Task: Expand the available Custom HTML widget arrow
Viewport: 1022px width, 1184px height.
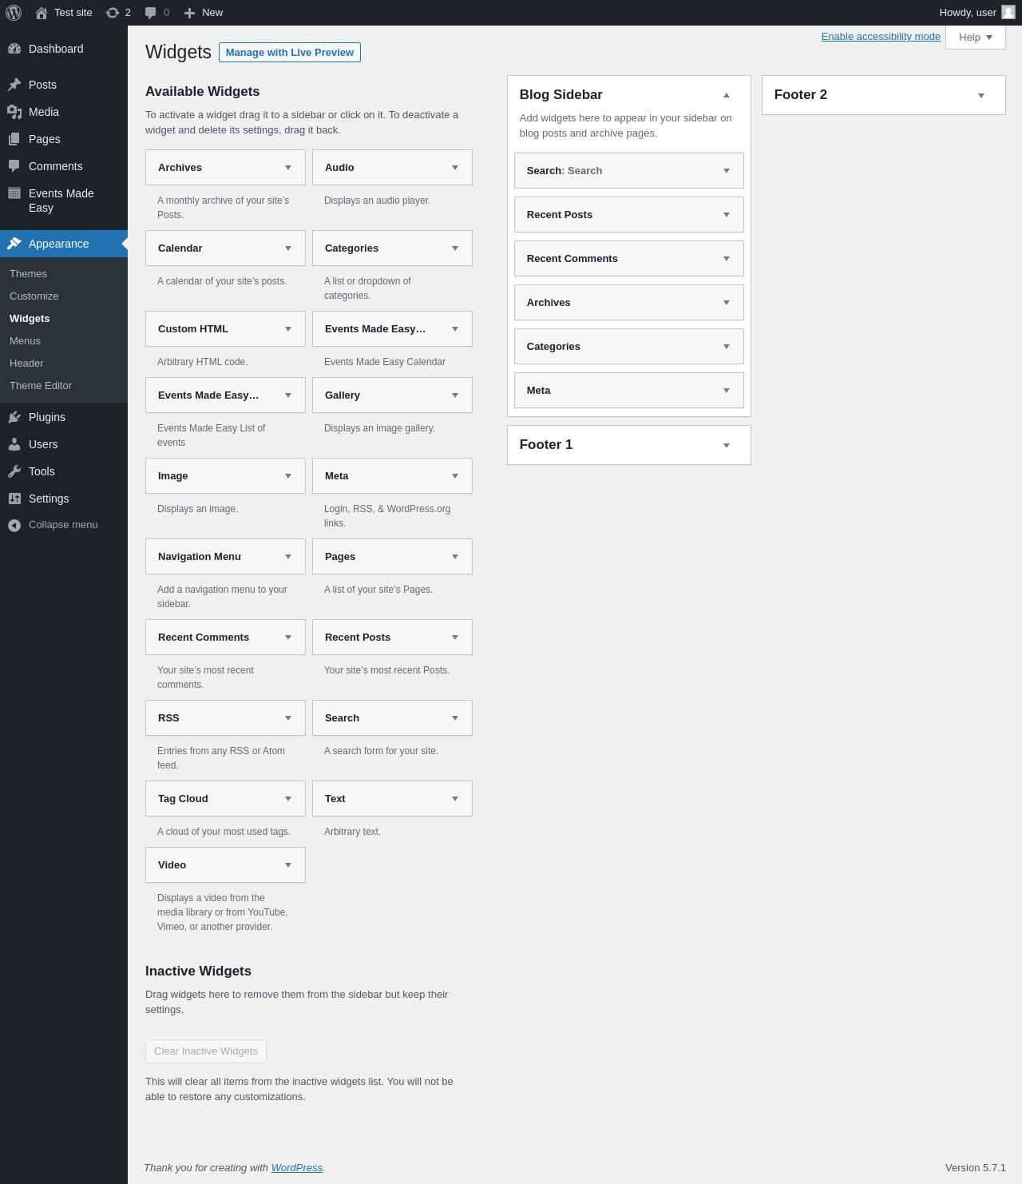Action: (288, 329)
